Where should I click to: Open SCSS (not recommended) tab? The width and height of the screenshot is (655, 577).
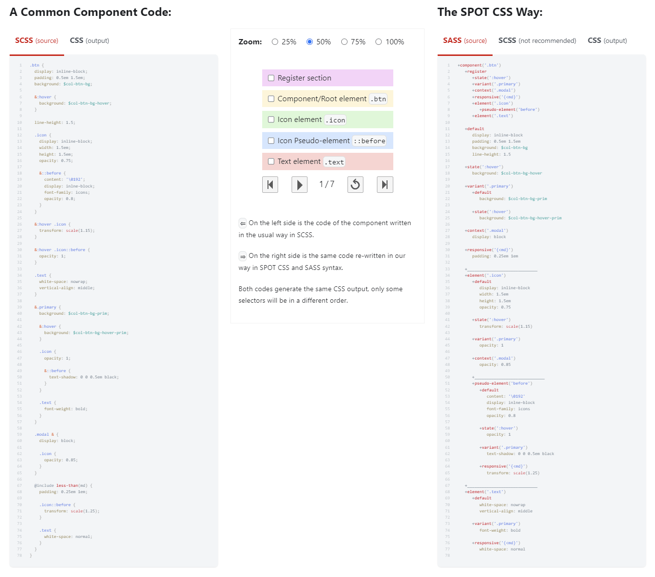[x=537, y=40]
